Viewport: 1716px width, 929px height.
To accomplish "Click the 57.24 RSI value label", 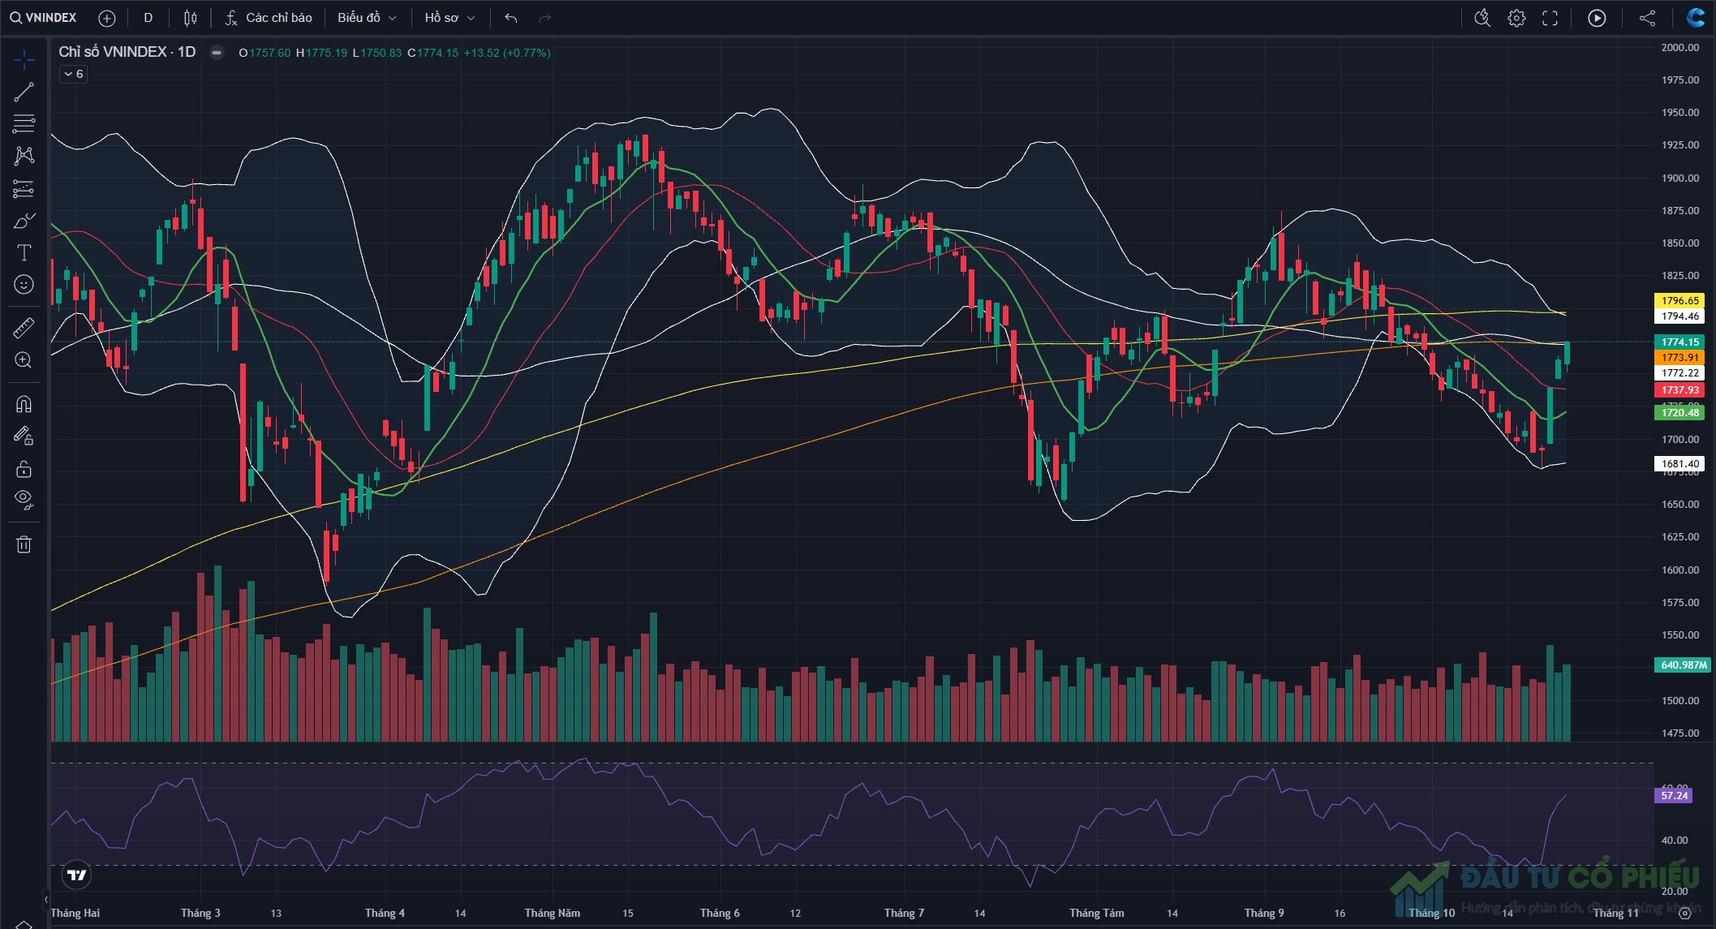I will 1674,796.
